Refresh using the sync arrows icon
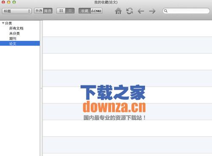The height and width of the screenshot is (156, 212). [130, 11]
